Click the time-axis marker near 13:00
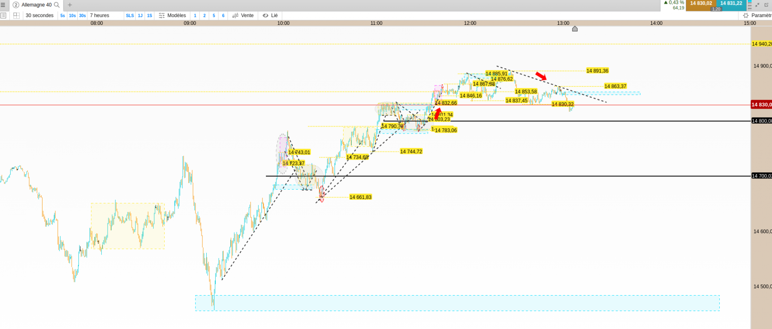The width and height of the screenshot is (772, 329). click(x=575, y=29)
